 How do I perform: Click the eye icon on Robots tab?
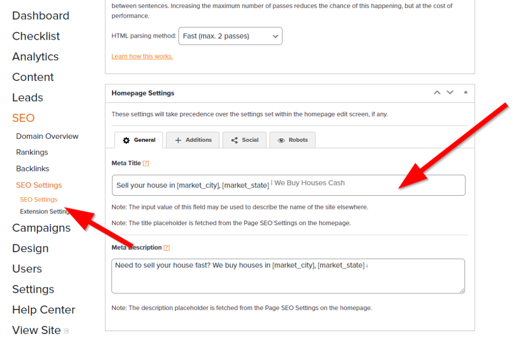point(281,140)
